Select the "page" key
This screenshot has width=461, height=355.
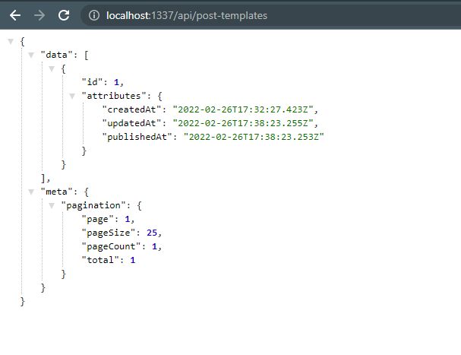click(98, 219)
